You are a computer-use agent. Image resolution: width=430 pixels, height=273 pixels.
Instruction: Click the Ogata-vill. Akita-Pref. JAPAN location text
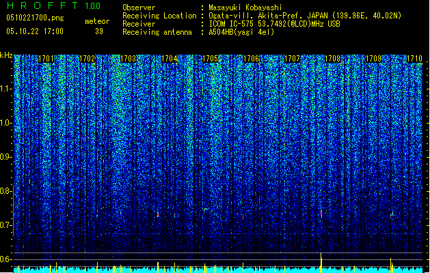tap(305, 16)
